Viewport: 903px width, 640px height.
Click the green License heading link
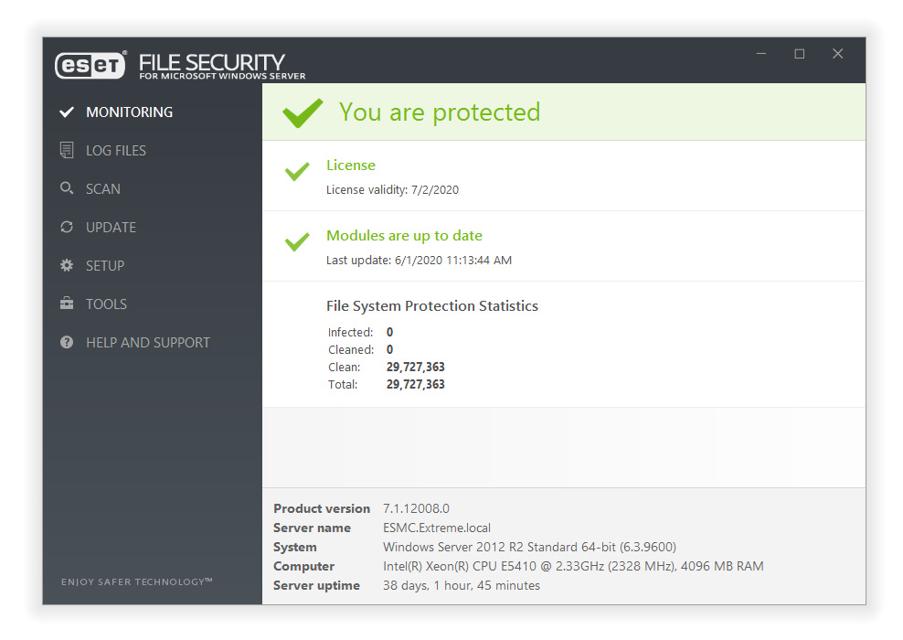(x=351, y=165)
